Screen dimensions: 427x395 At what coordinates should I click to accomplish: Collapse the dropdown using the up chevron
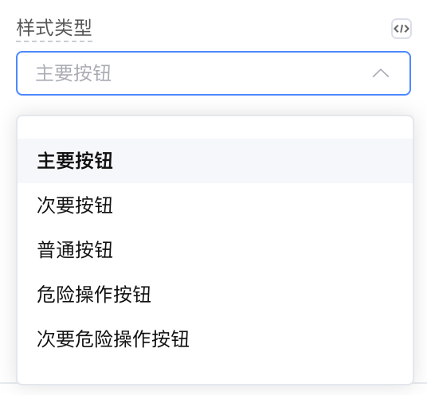(381, 73)
